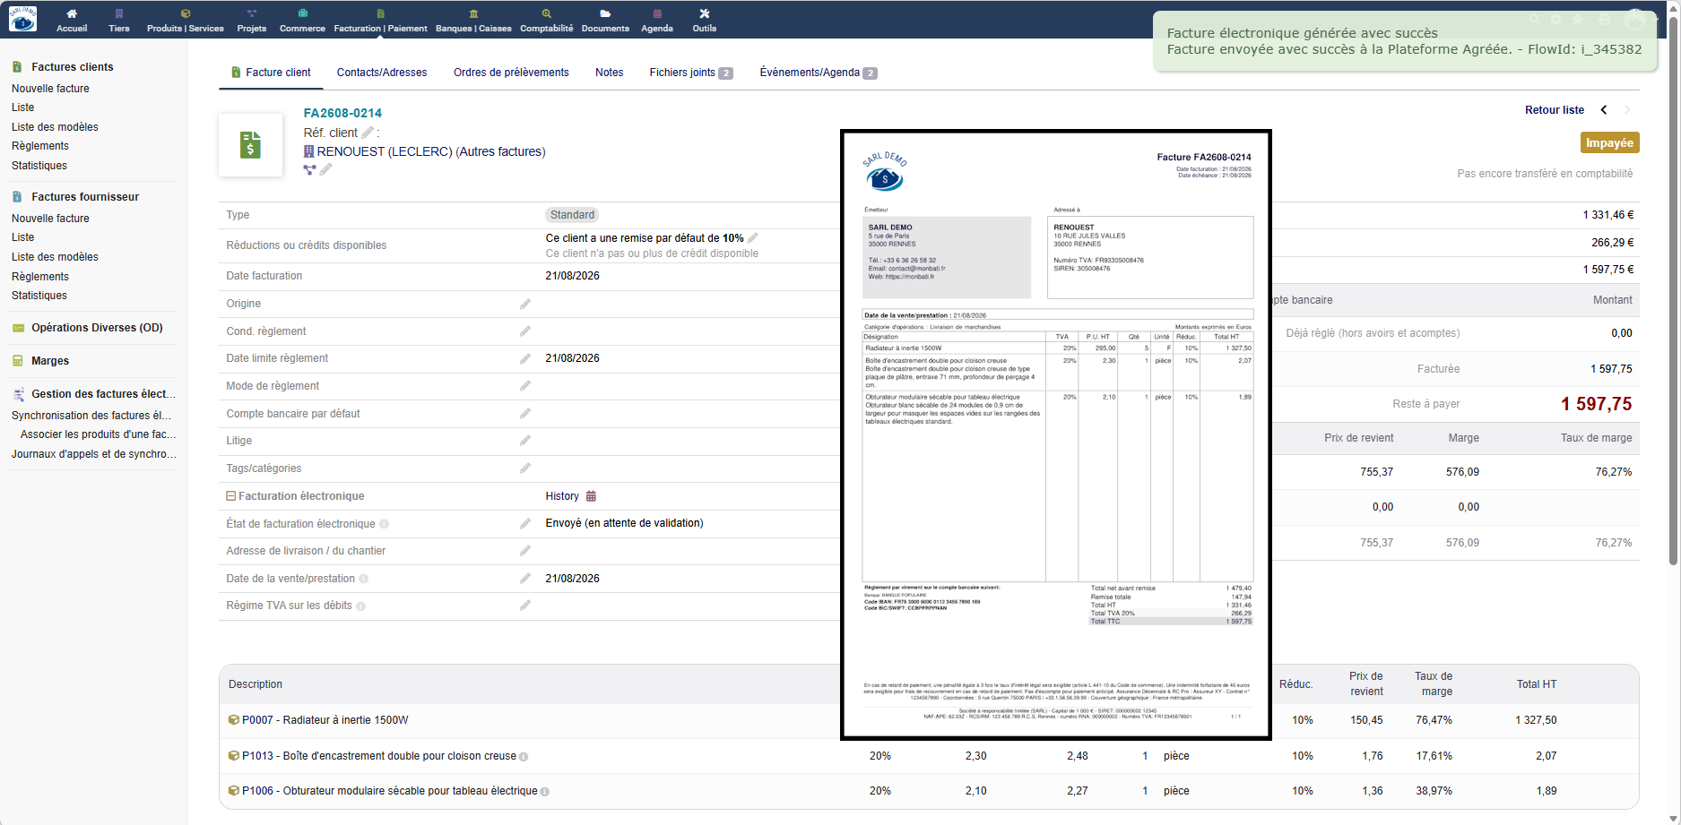Dismiss the Facture électronique success notification

coord(1404,41)
